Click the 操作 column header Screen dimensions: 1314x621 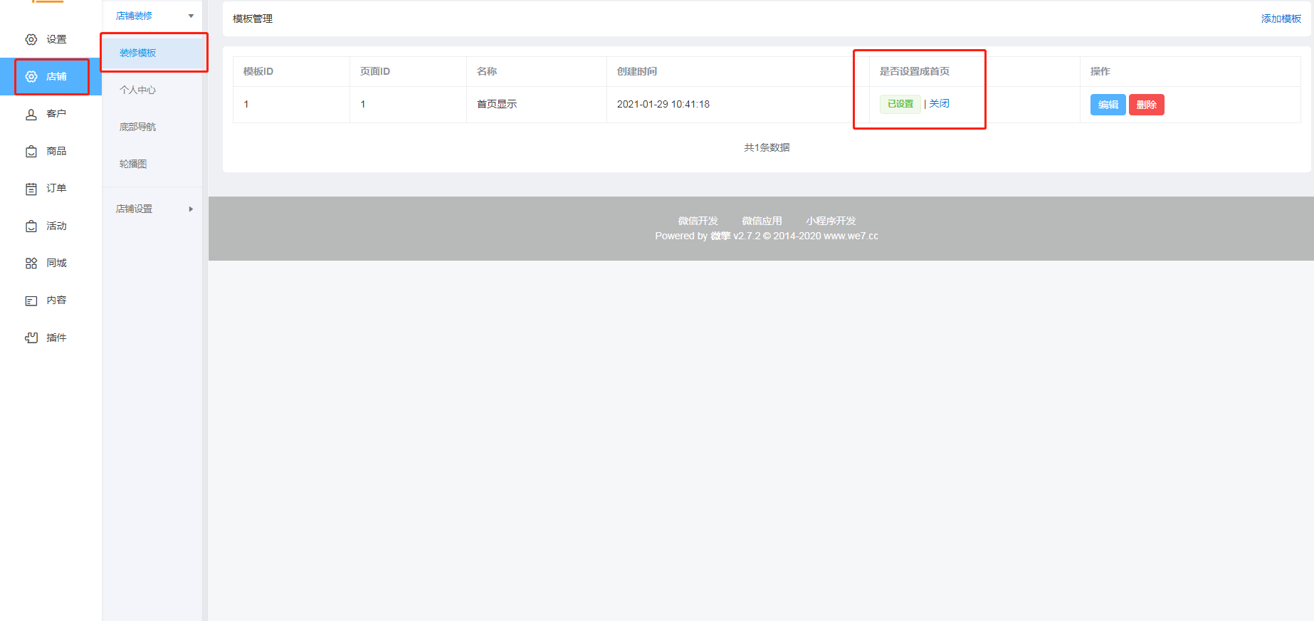tap(1100, 72)
